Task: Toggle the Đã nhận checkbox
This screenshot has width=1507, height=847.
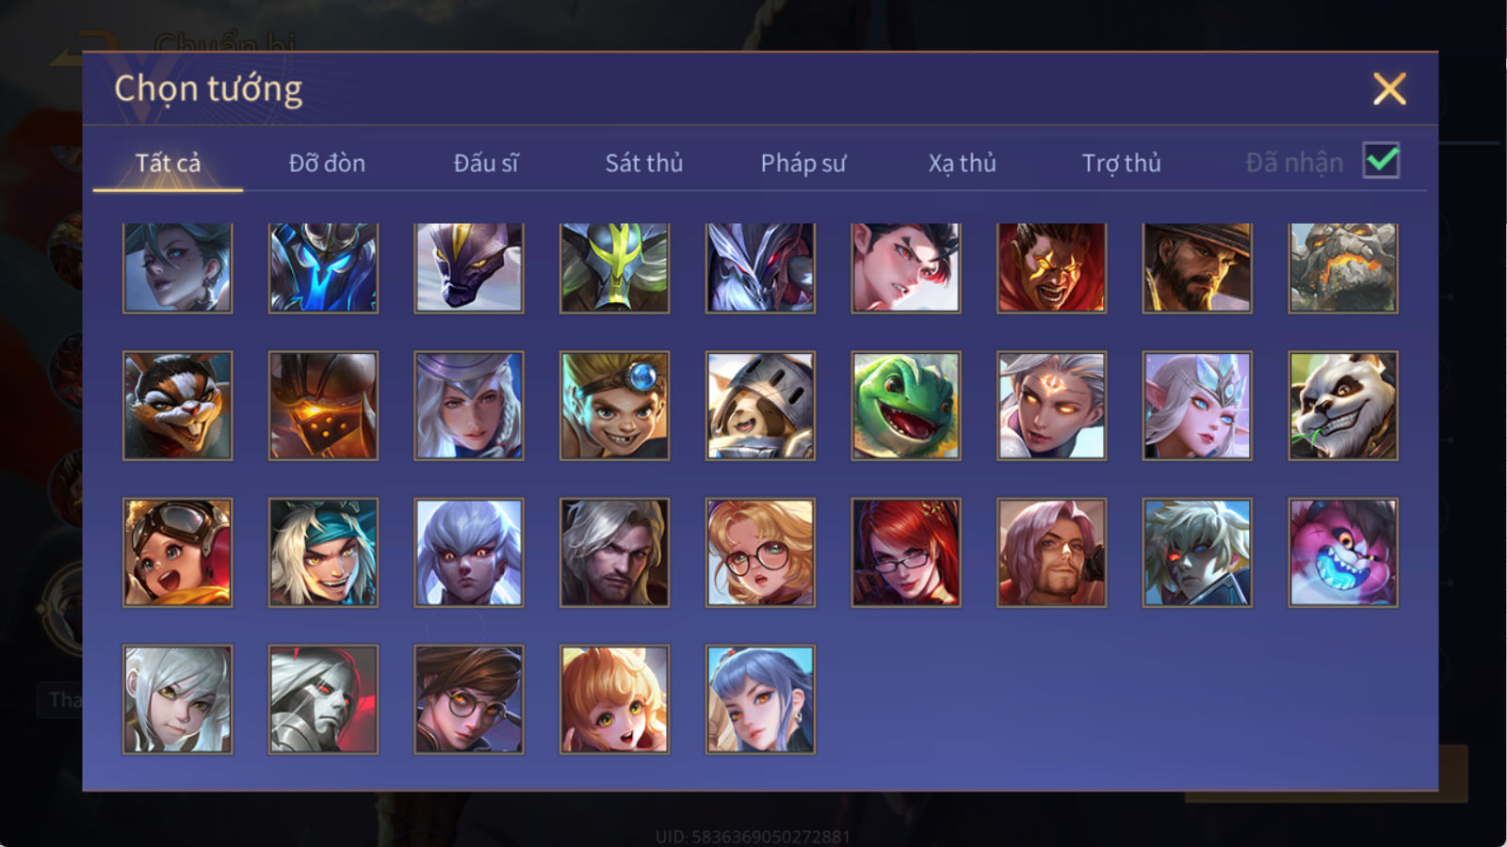Action: pyautogui.click(x=1381, y=161)
